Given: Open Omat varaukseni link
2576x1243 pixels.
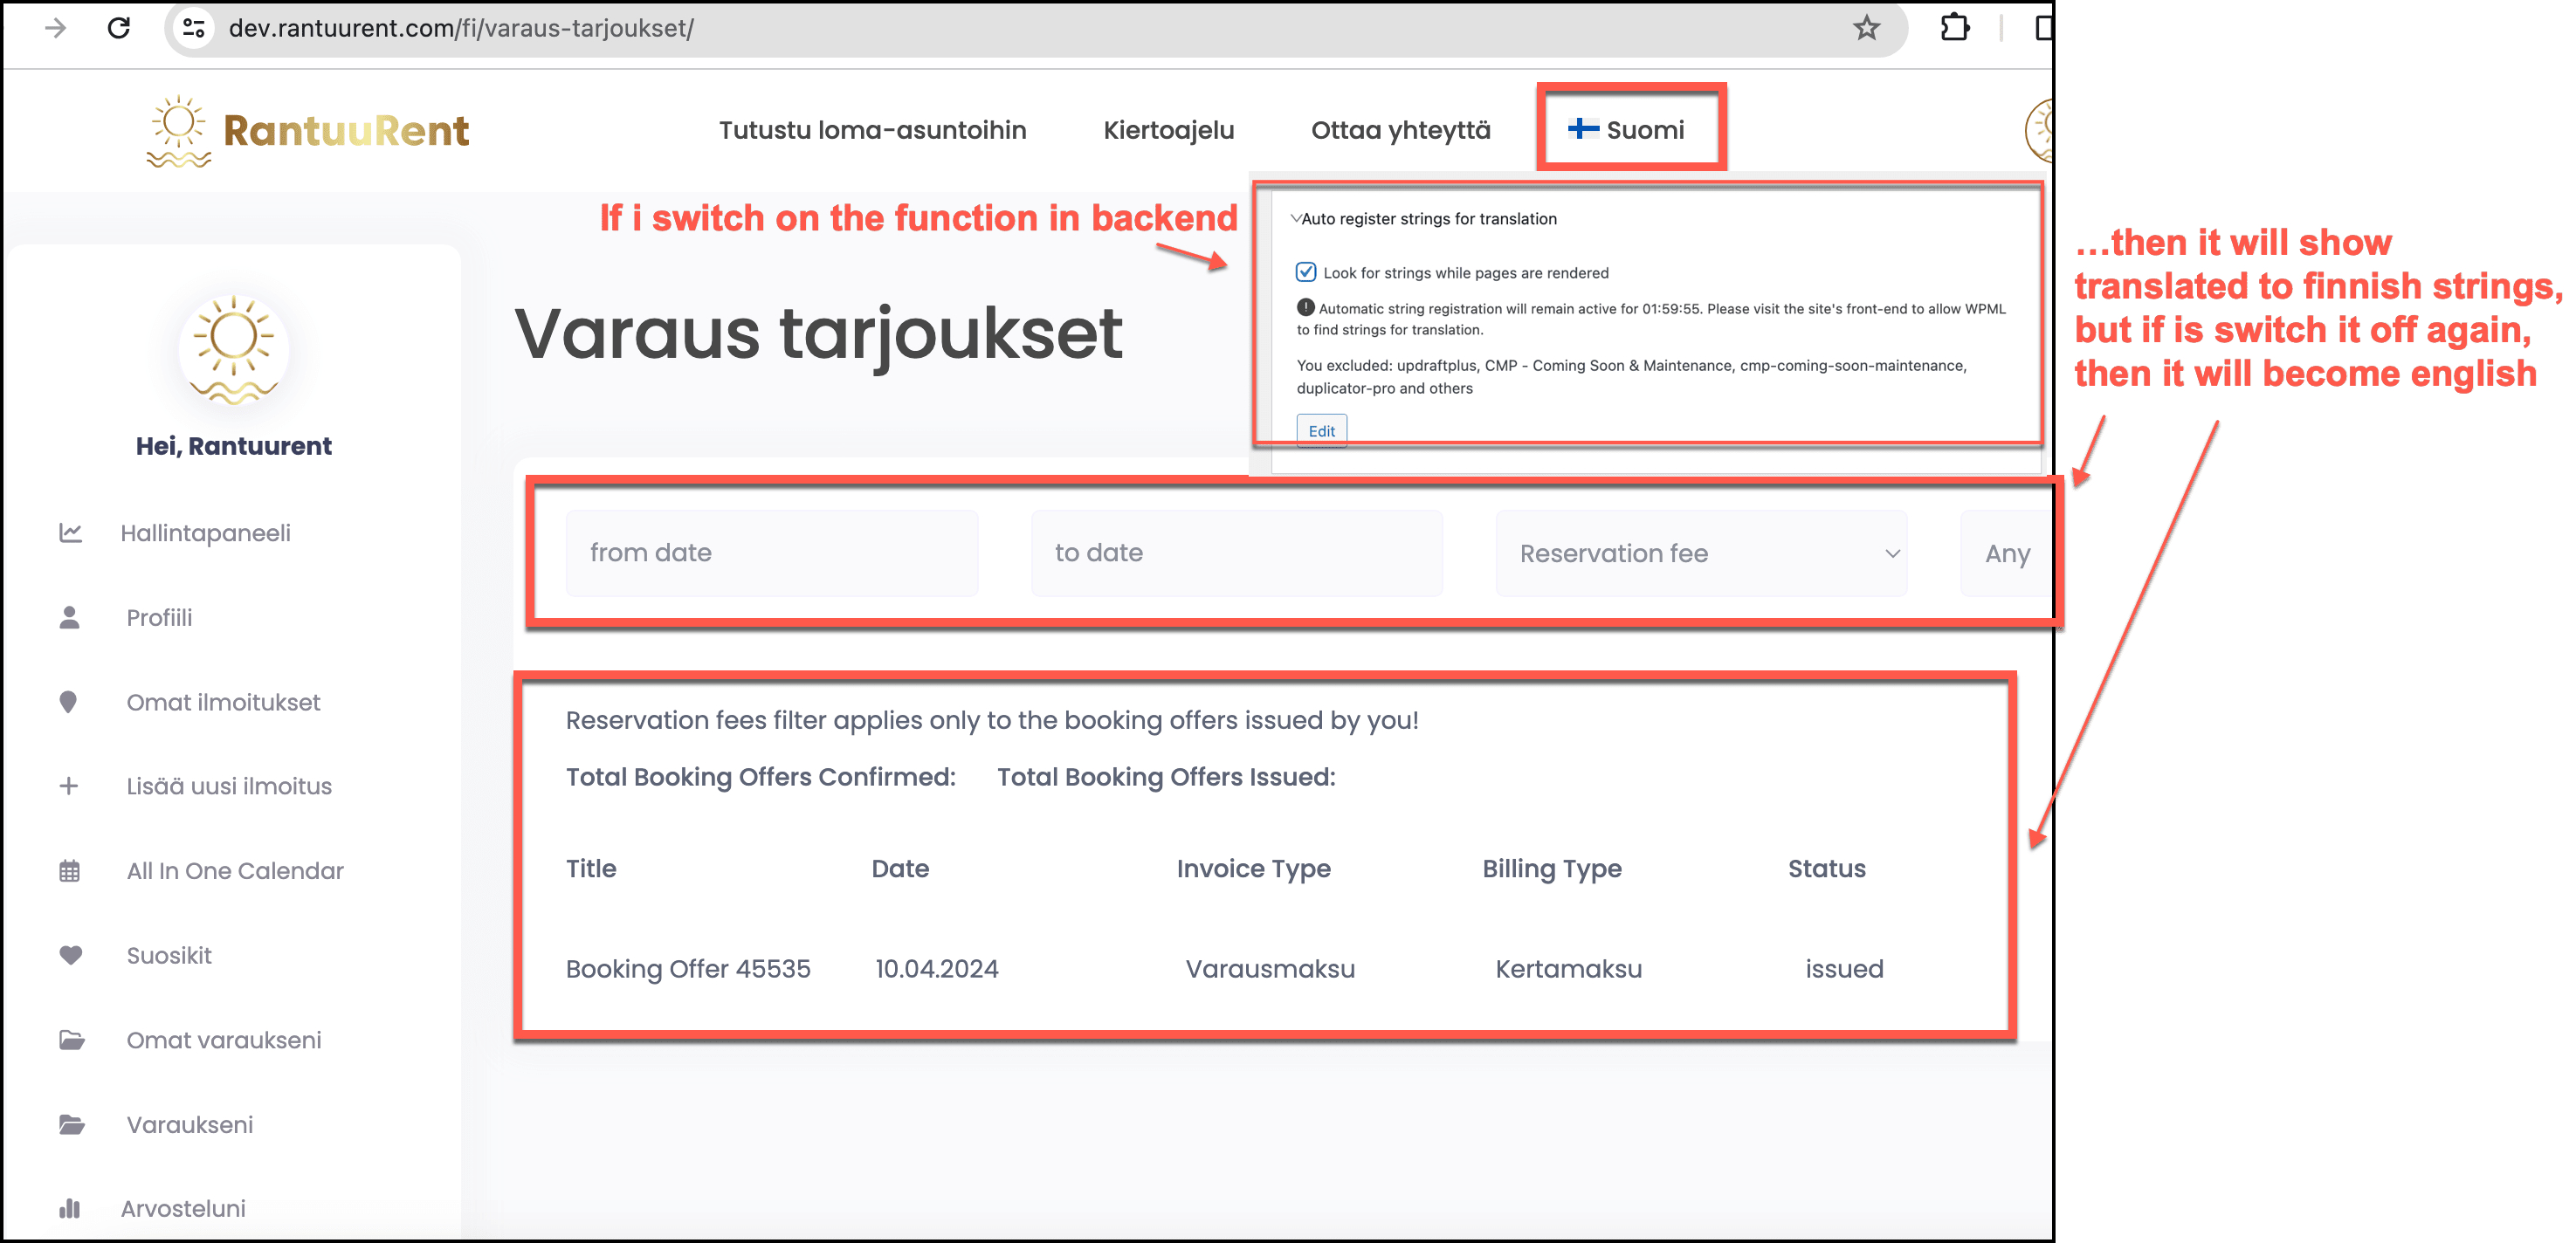Looking at the screenshot, I should point(224,1040).
